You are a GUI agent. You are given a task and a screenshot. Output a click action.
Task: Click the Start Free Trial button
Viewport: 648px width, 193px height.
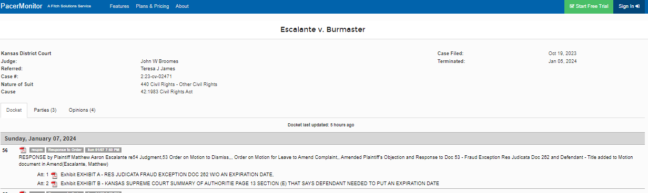click(x=589, y=6)
